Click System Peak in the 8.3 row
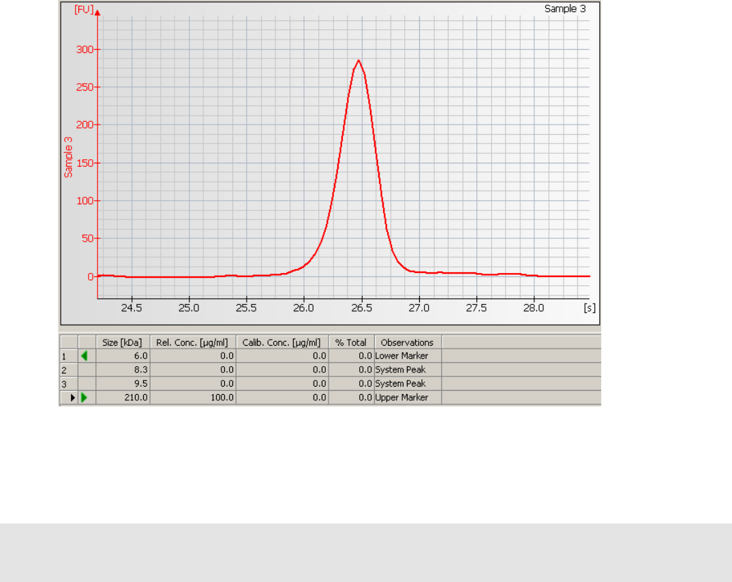Viewport: 732px width, 582px height. pos(408,370)
